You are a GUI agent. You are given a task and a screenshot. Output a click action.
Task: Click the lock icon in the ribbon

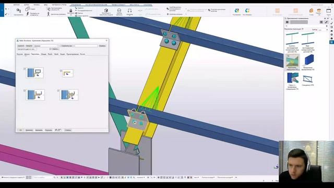[71, 10]
